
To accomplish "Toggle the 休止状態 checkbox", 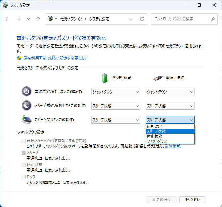I will point(24,165).
